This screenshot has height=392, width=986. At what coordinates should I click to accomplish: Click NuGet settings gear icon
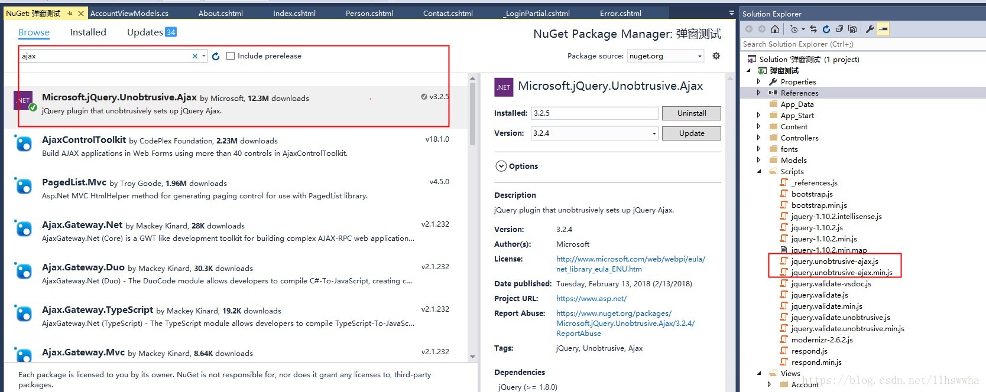pos(716,56)
